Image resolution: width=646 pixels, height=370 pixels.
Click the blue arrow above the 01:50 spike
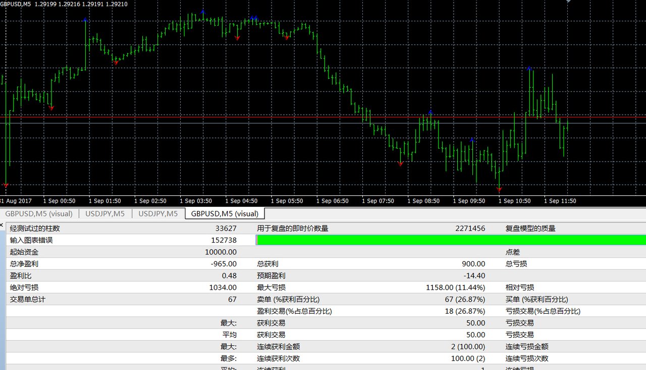click(85, 20)
